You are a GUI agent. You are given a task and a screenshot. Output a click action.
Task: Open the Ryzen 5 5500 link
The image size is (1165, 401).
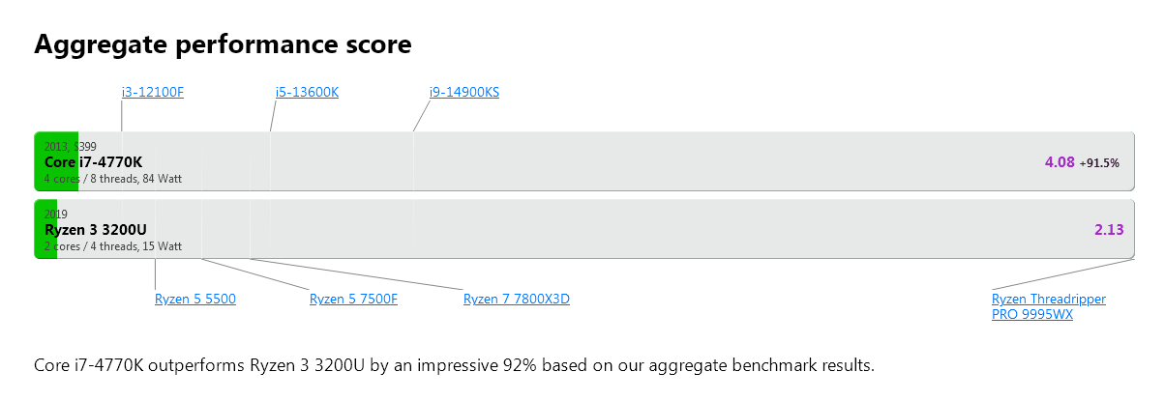point(195,299)
